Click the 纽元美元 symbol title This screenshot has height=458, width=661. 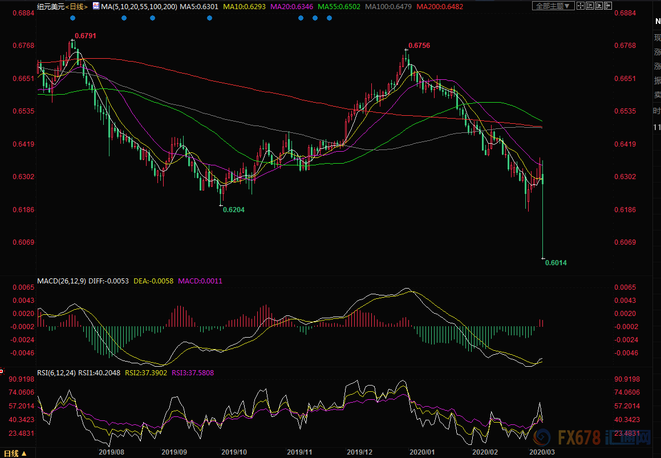[x=50, y=7]
